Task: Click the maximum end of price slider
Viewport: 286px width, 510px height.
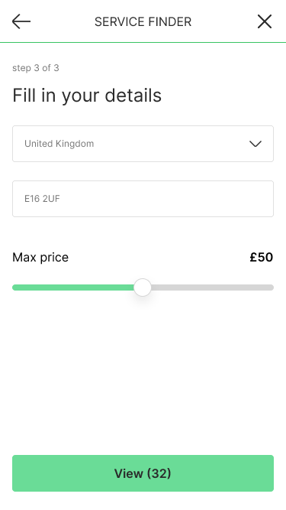Action: tap(272, 287)
